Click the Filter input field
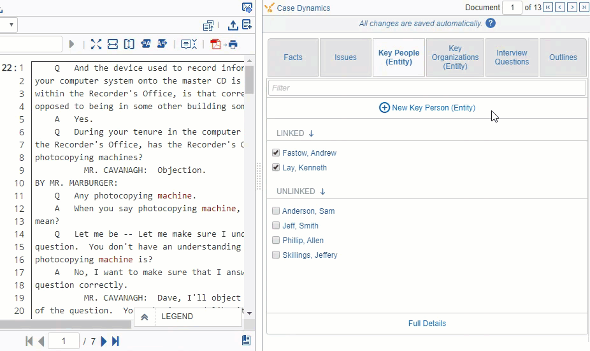 (x=427, y=88)
